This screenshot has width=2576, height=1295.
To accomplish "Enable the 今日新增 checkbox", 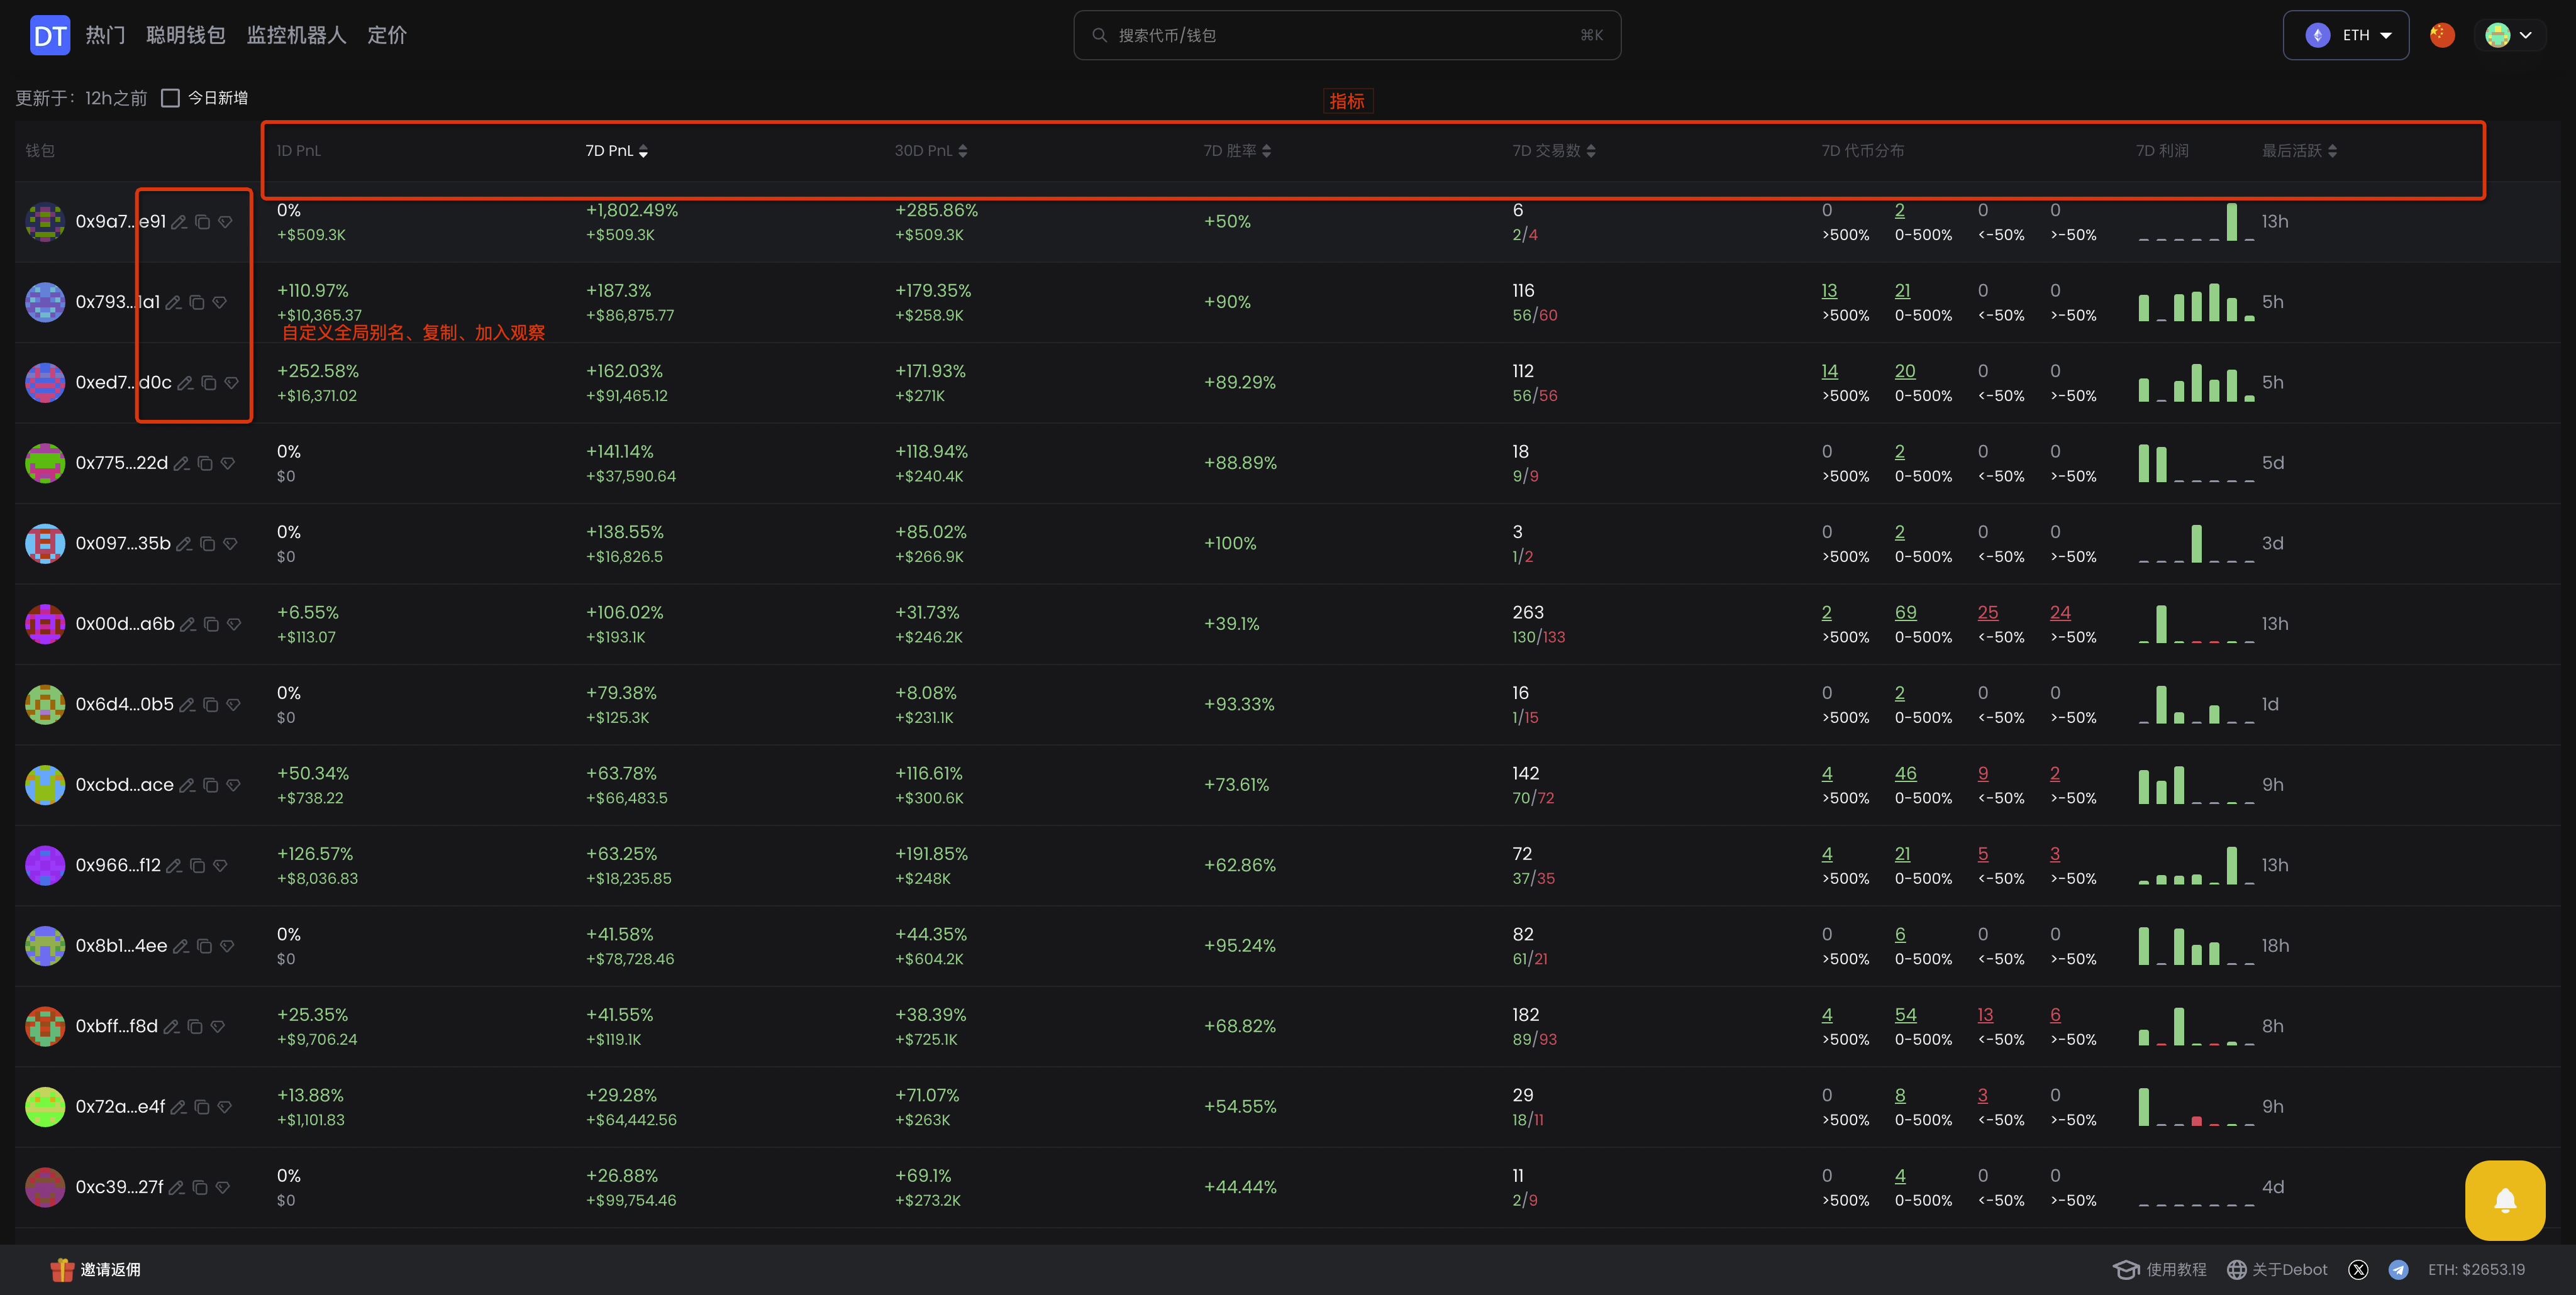I will [x=171, y=98].
